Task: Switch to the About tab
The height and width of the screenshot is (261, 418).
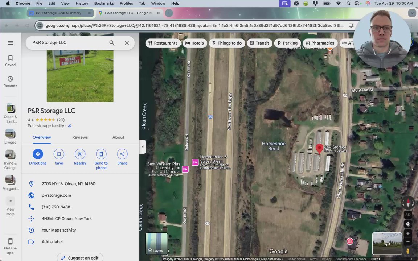Action: coord(118,137)
